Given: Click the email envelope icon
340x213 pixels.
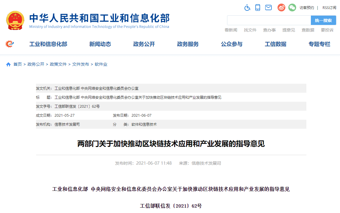Looking at the screenshot, I should [x=268, y=7].
